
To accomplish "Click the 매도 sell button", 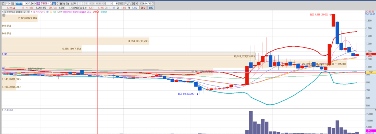I will [x=151, y=8].
